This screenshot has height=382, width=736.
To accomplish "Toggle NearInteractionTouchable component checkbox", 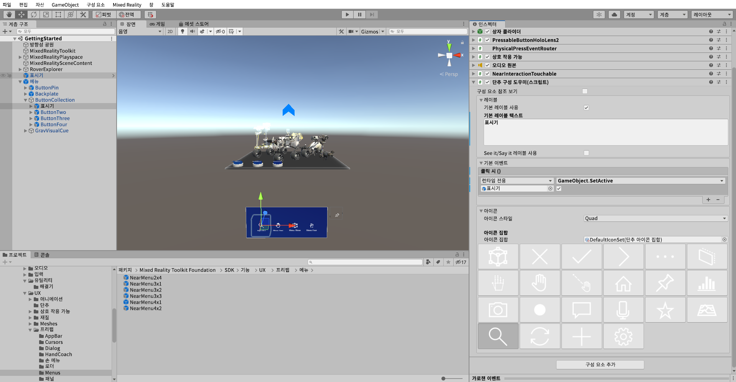I will 487,74.
